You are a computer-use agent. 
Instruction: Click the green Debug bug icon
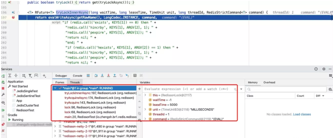3,82
